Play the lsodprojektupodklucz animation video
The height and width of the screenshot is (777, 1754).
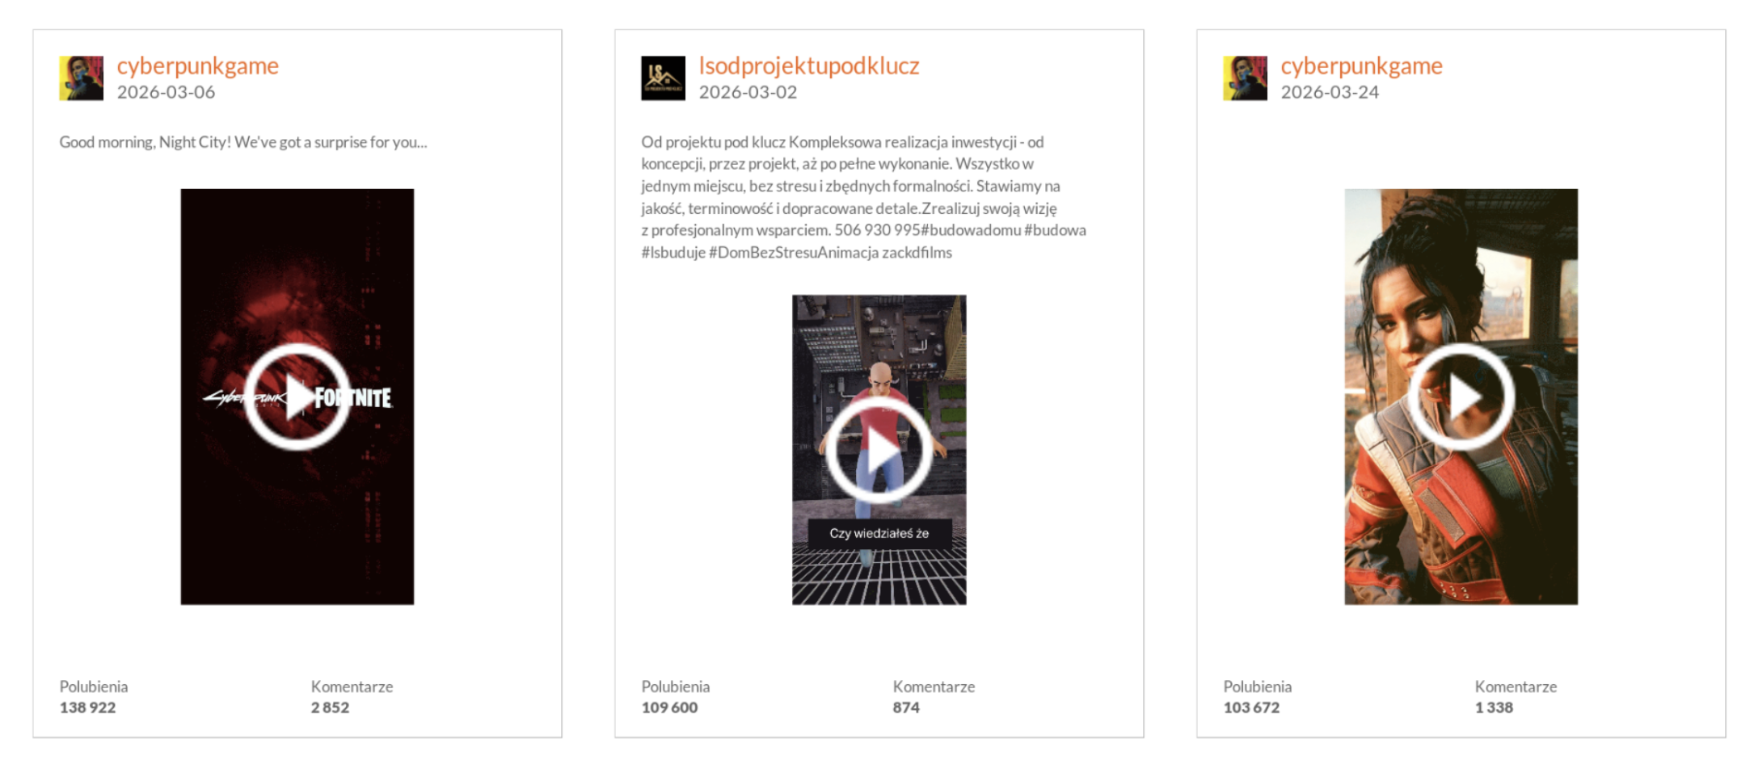coord(879,449)
